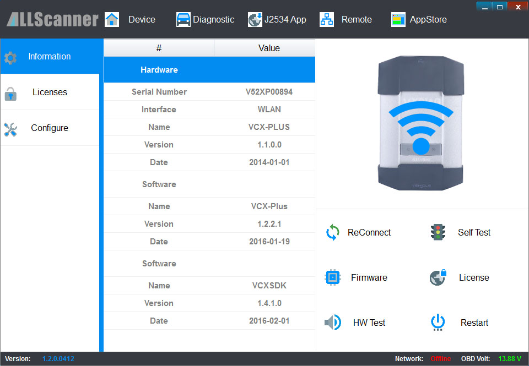Open the AppStore tab label

(428, 20)
